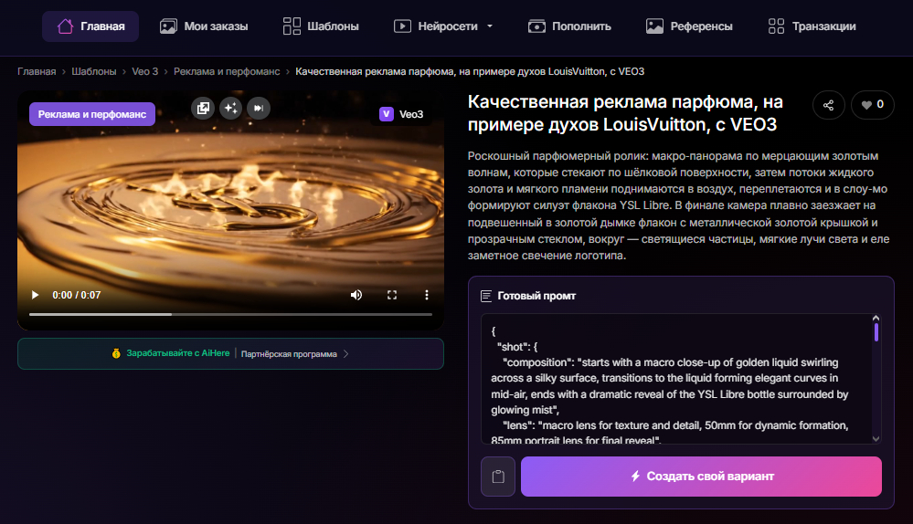Open the Референсы section
Screen dimensions: 913x524
pyautogui.click(x=689, y=26)
